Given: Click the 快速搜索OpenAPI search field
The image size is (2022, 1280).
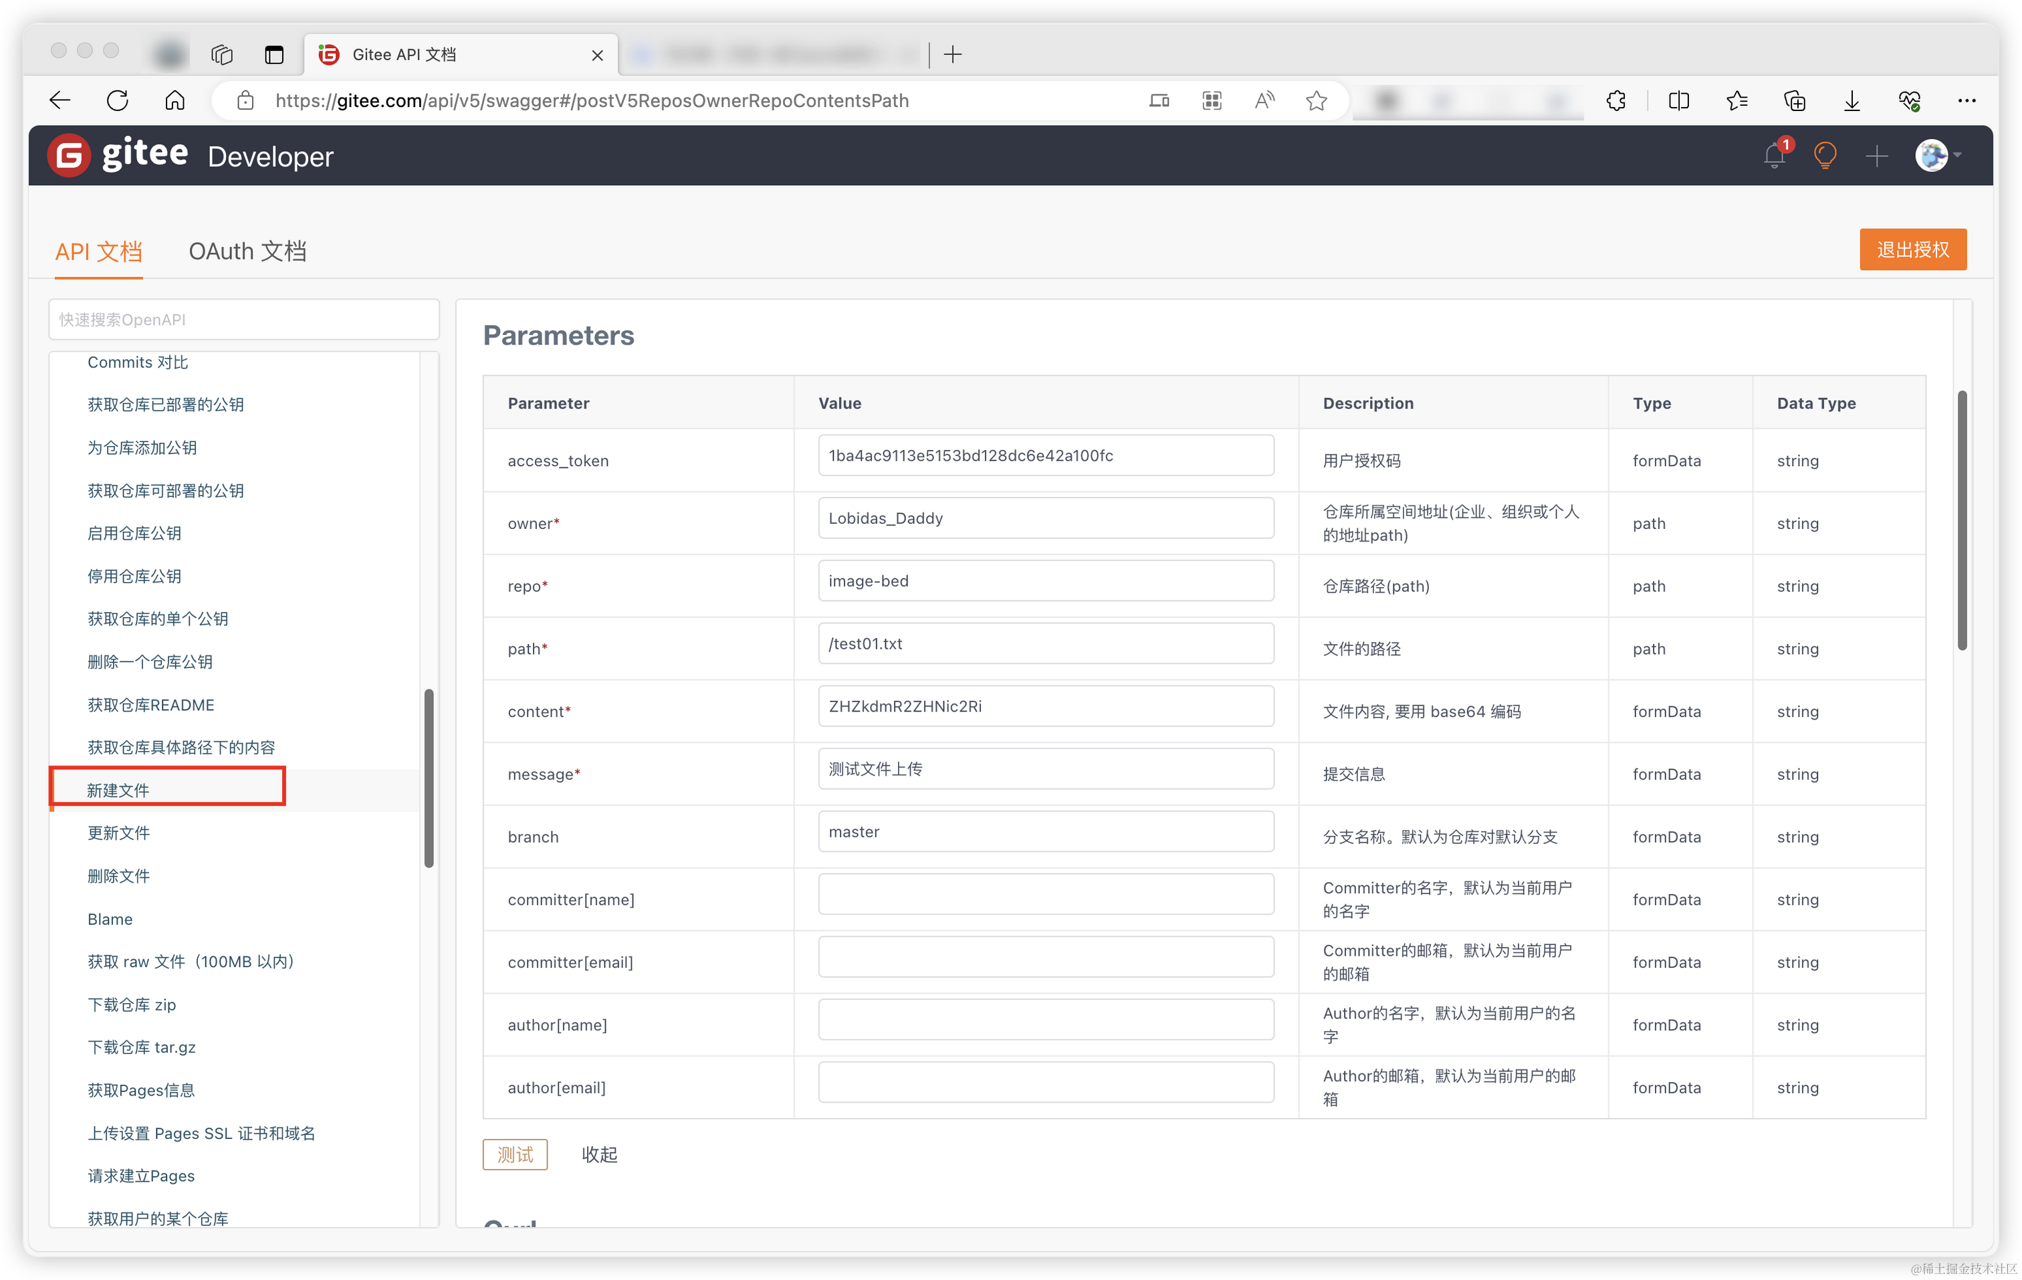Looking at the screenshot, I should (x=243, y=320).
